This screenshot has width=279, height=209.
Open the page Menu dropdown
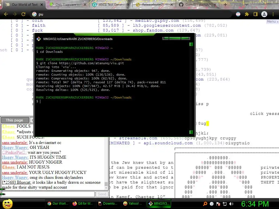click(272, 21)
